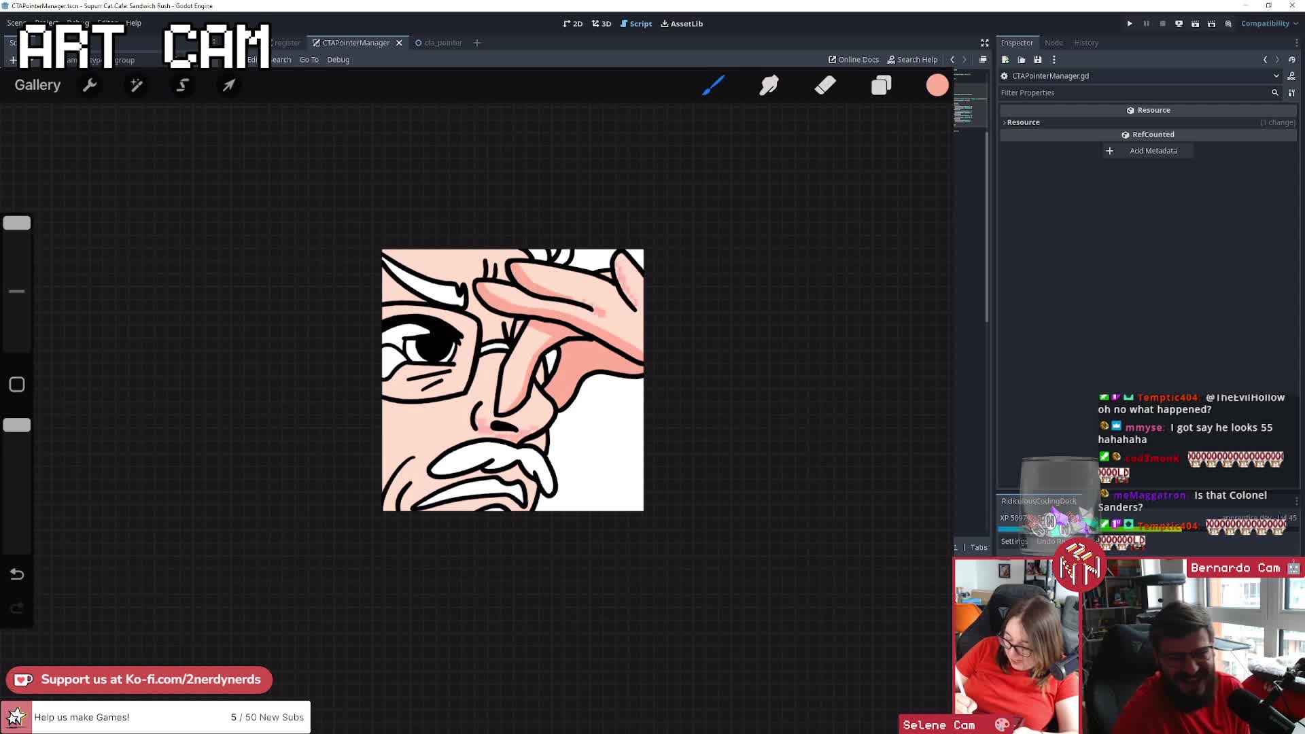This screenshot has width=1305, height=734.
Task: Open the script editor Debug menu
Action: pos(338,60)
